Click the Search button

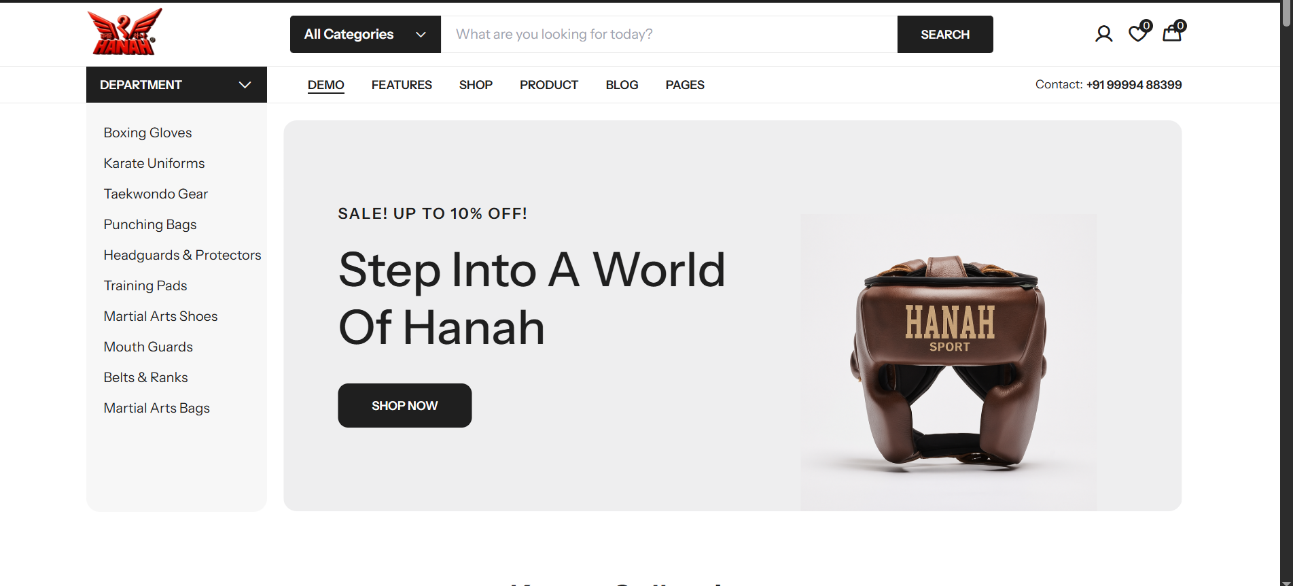[945, 34]
